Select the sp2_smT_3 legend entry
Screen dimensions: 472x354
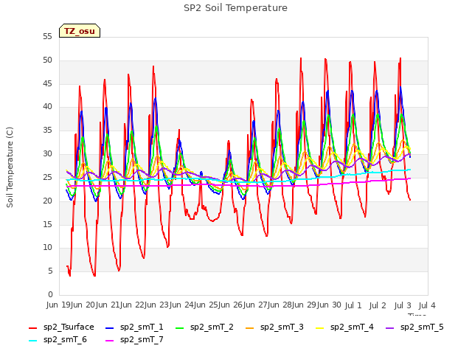tap(274, 327)
